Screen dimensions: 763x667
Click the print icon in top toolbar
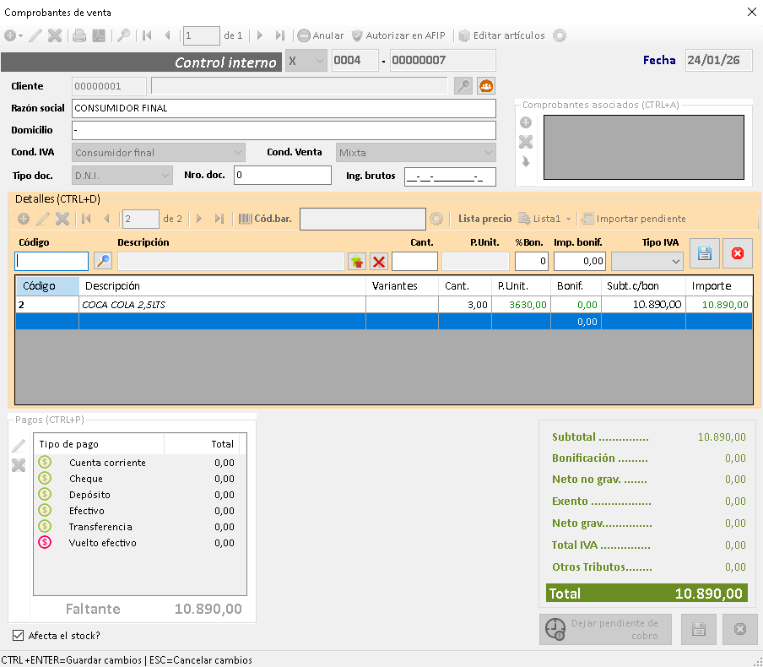[78, 35]
